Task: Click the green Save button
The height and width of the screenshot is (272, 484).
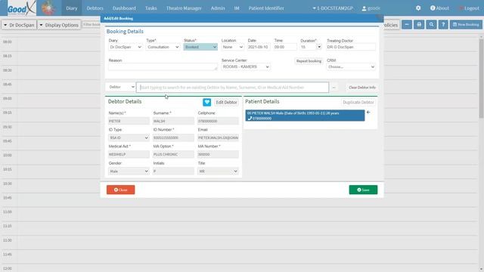Action: pyautogui.click(x=363, y=190)
